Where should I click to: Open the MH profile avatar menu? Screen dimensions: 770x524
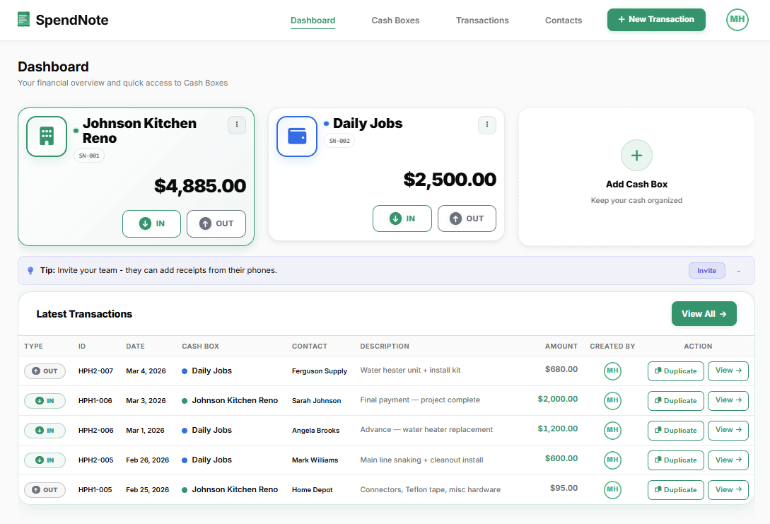click(737, 20)
